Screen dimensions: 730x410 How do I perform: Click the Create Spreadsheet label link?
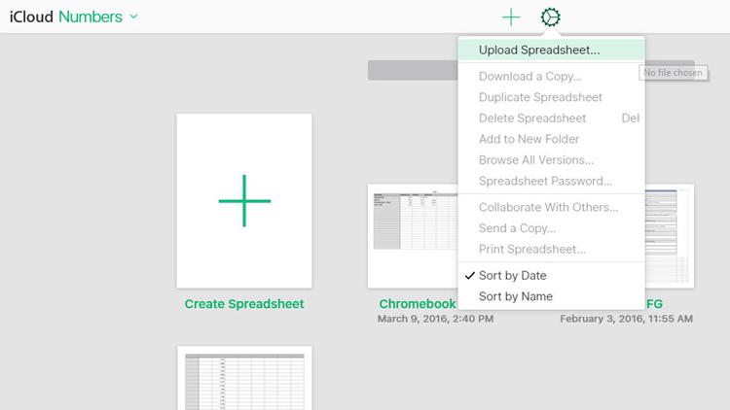point(244,304)
